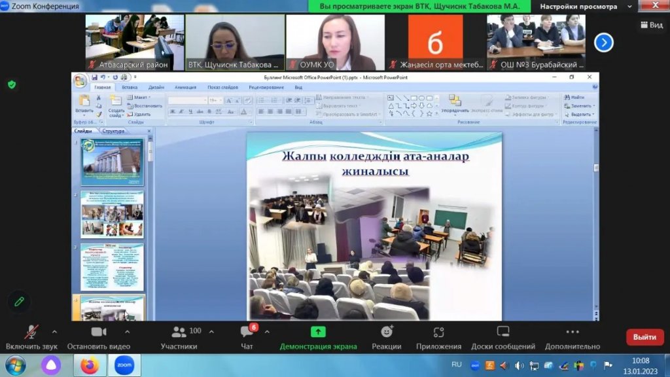Open Заливка фигуры shape fill picker
670x377 pixels.
[526, 98]
